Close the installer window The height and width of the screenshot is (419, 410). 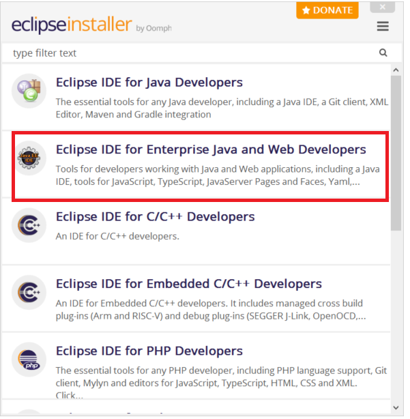tap(382, 7)
